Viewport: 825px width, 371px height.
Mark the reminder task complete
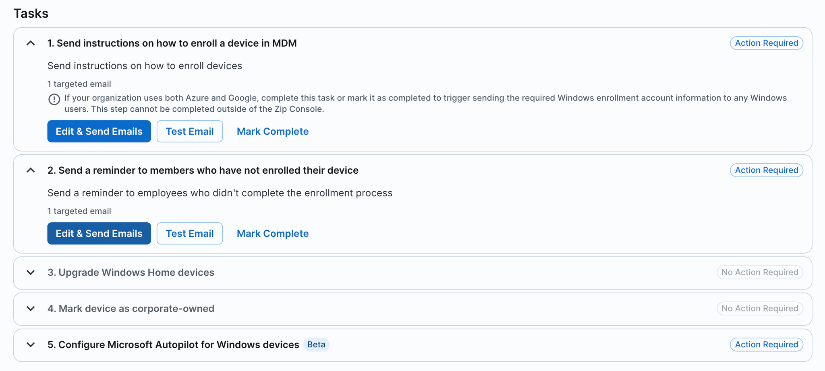point(272,234)
